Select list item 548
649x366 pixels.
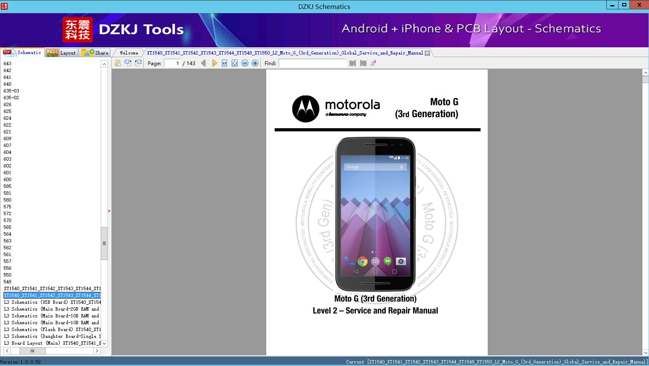coord(8,282)
